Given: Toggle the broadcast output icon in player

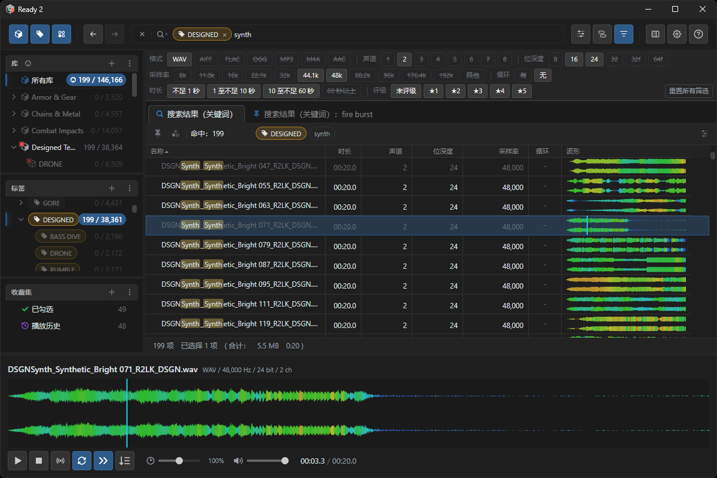Looking at the screenshot, I should [60, 461].
